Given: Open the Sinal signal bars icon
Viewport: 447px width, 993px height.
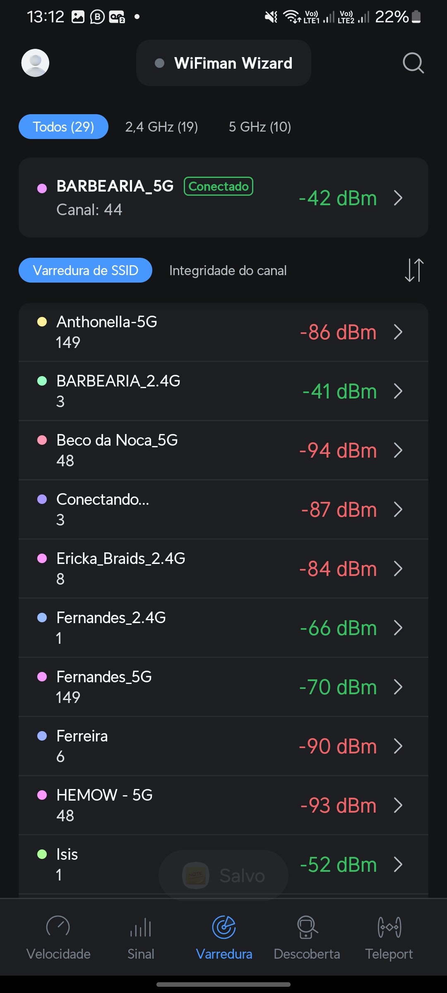Looking at the screenshot, I should click(141, 927).
